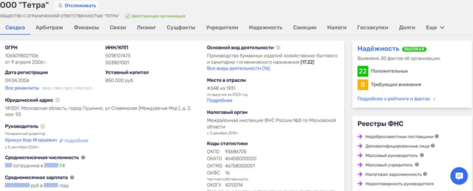Click help icon beside Дисквалифицированные лица

(x=433, y=146)
